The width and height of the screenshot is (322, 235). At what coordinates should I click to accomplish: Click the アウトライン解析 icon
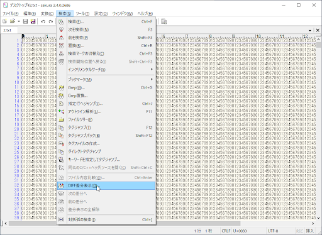tap(61, 112)
